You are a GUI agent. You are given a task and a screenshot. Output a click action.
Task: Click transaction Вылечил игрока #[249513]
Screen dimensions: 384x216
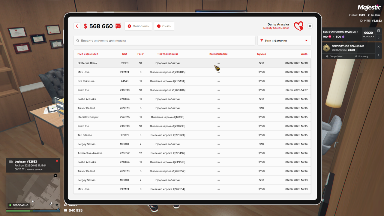click(167, 162)
